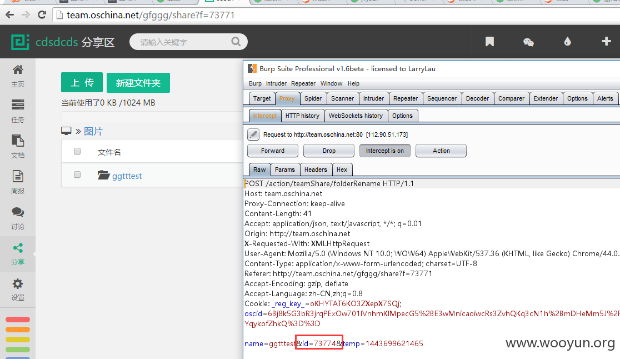Switch to the Scanner tab
Screen dimensions: 620x359
pos(342,98)
